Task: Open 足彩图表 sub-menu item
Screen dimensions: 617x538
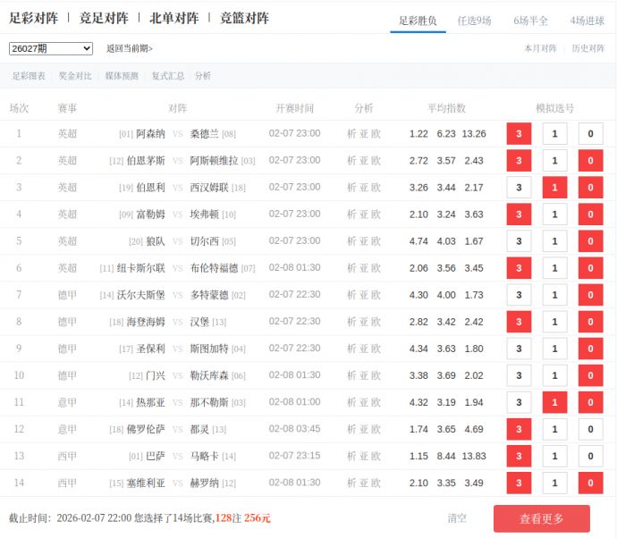Action: [29, 76]
